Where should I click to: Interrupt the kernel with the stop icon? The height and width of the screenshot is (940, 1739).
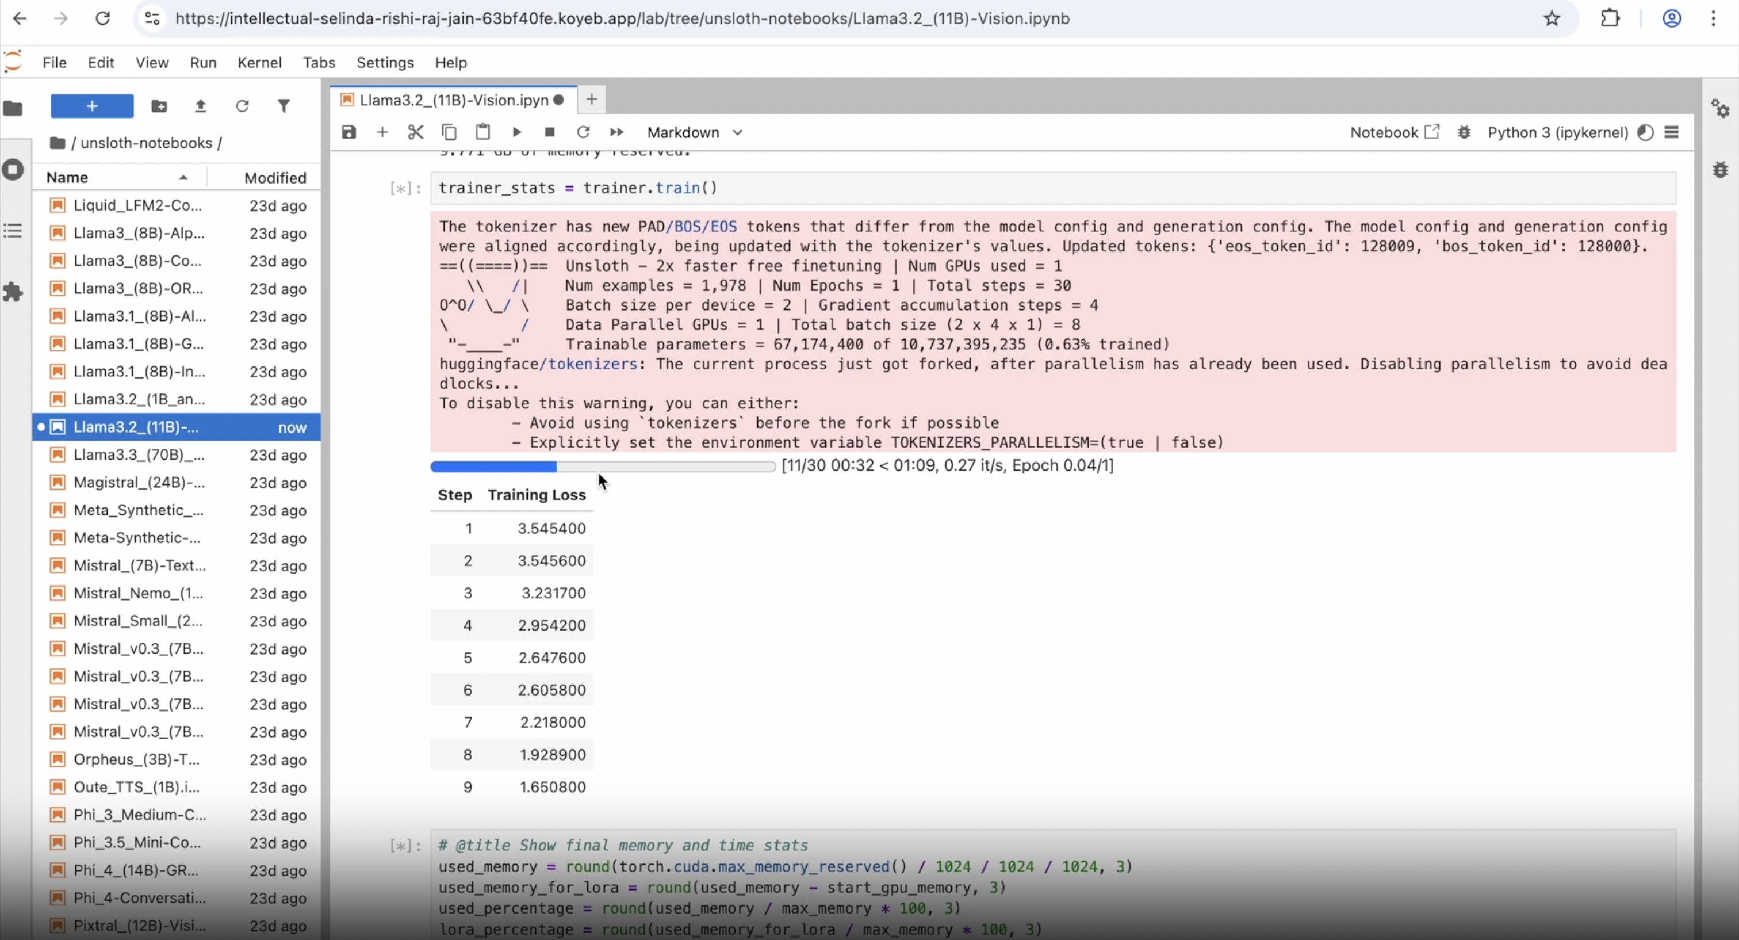[550, 132]
